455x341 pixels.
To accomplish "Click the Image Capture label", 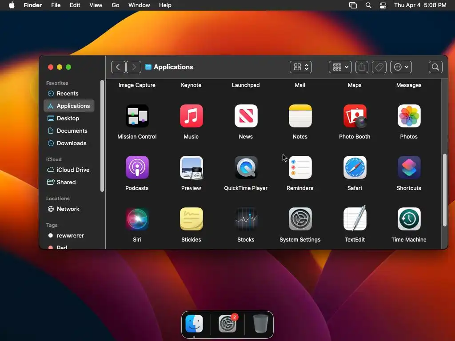I will coord(137,85).
